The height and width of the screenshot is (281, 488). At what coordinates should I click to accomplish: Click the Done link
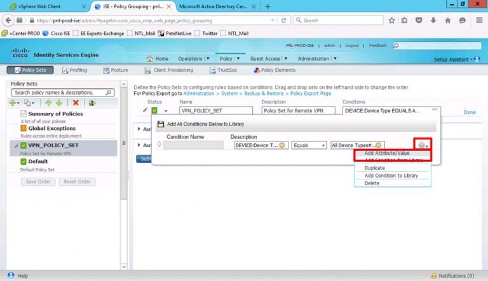click(470, 112)
